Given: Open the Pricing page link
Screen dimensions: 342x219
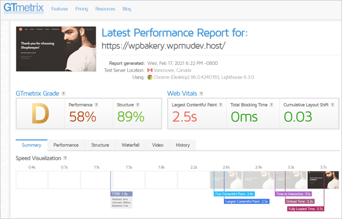Looking at the screenshot, I should [x=82, y=9].
